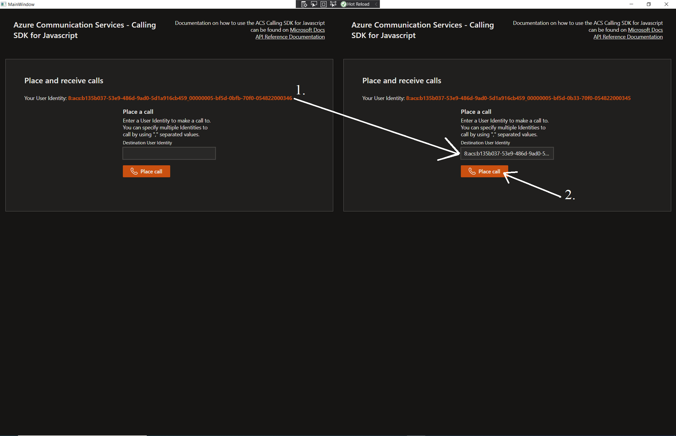676x436 pixels.
Task: Focus the empty left Destination User Identity field
Action: (169, 153)
